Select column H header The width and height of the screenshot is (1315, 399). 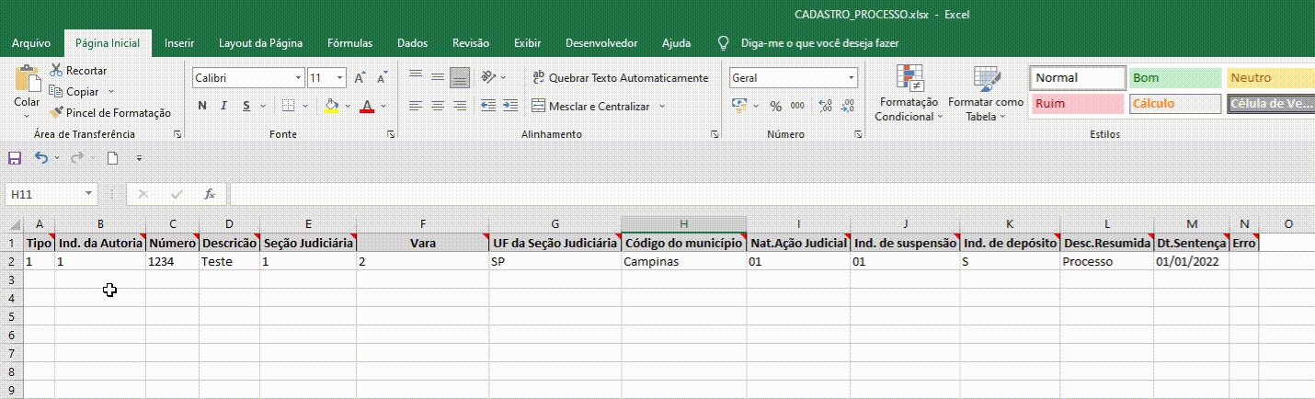[x=683, y=224]
